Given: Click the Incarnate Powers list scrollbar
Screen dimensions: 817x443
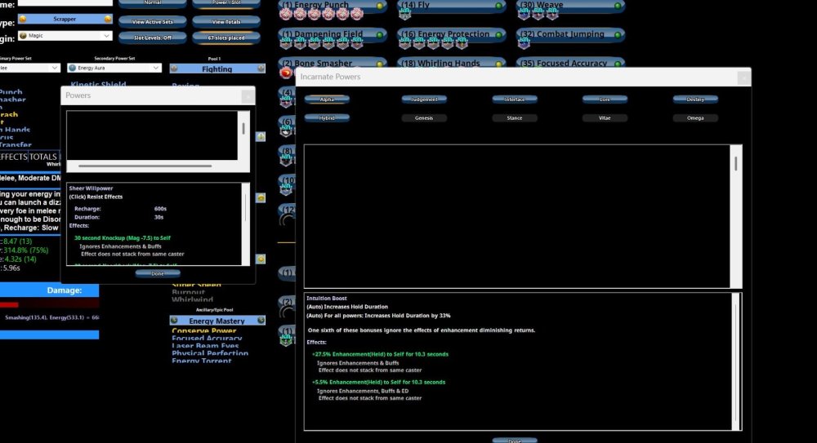Looking at the screenshot, I should [736, 163].
